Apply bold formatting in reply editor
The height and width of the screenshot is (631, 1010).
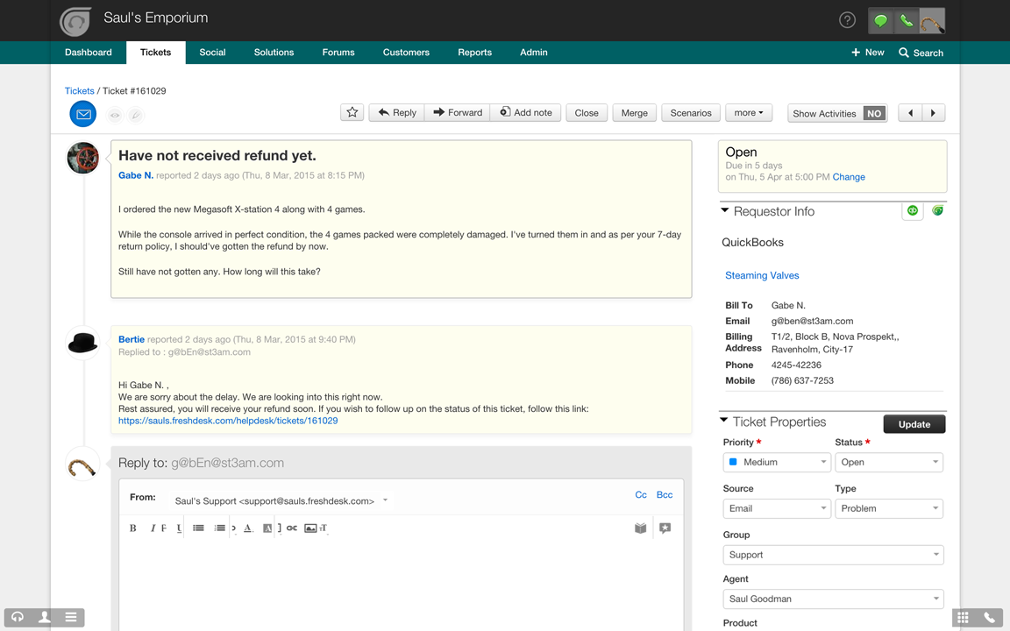click(133, 528)
